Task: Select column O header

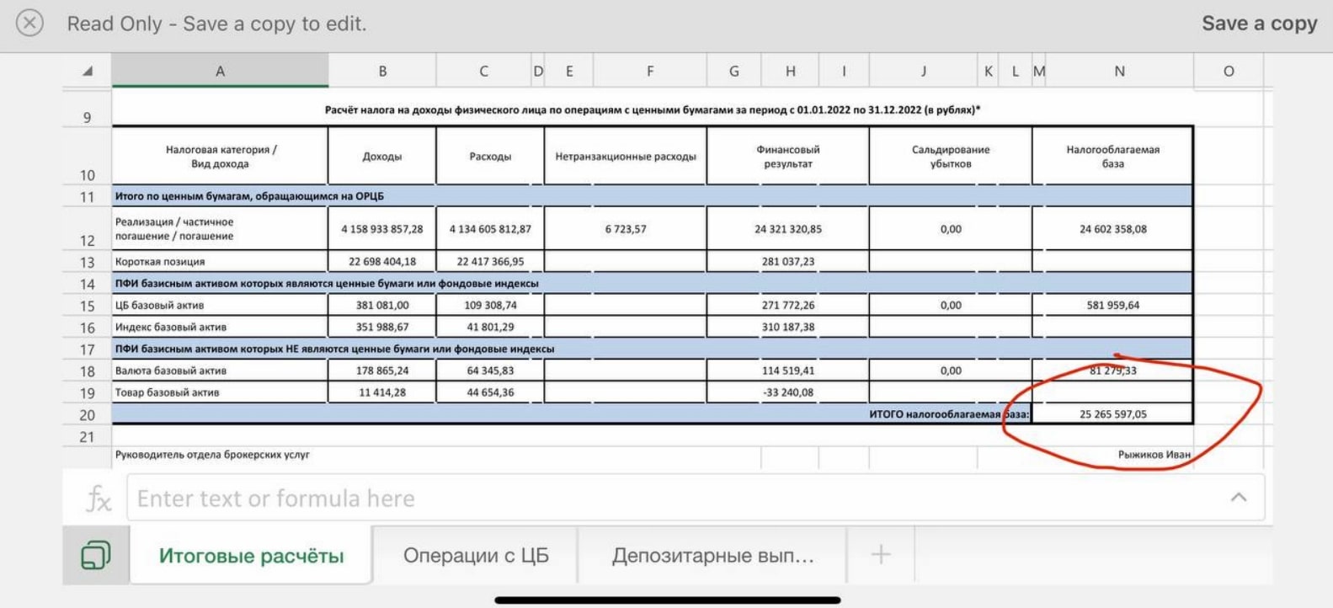Action: (1229, 72)
